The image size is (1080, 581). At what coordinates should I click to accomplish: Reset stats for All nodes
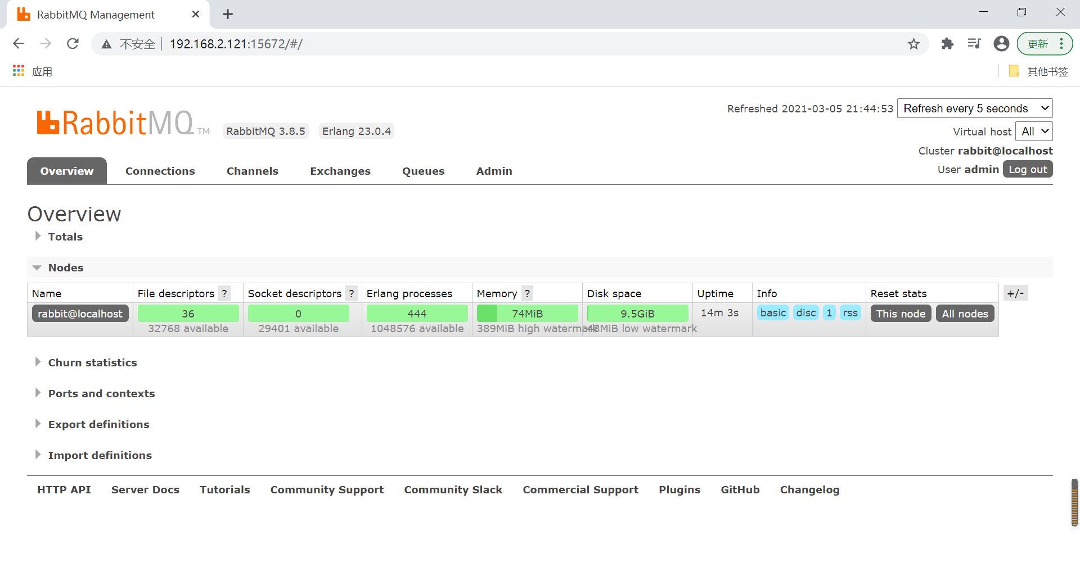(x=965, y=314)
